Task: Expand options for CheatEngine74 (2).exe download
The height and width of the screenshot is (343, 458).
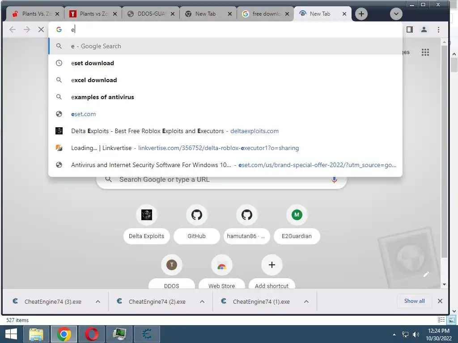Action: point(202,301)
